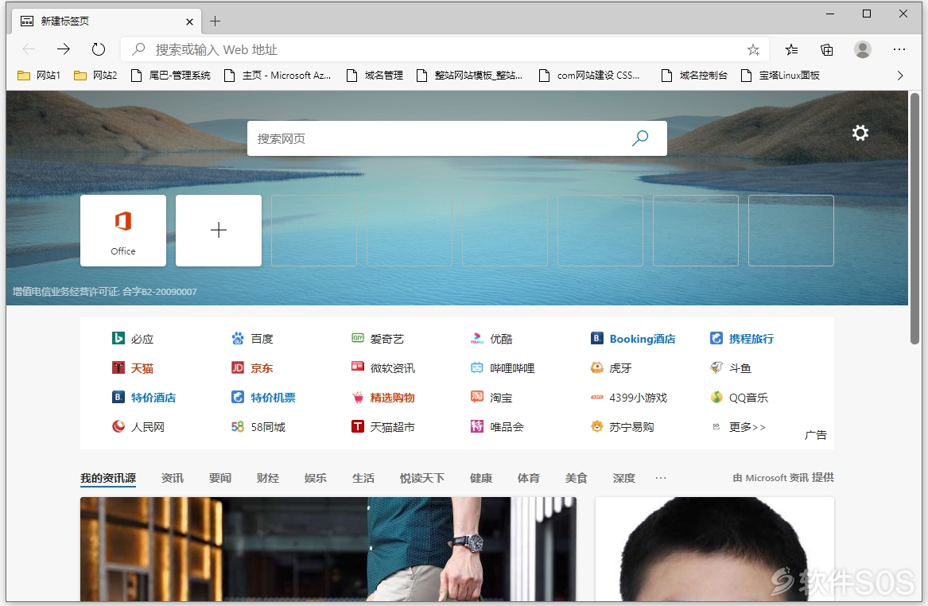Open the 携程旅行 link

point(742,339)
